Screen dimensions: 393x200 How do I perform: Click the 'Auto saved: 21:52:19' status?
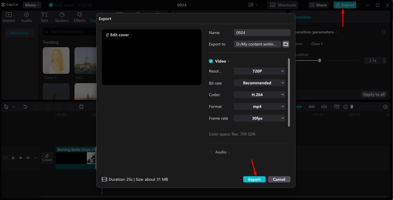pyautogui.click(x=70, y=5)
